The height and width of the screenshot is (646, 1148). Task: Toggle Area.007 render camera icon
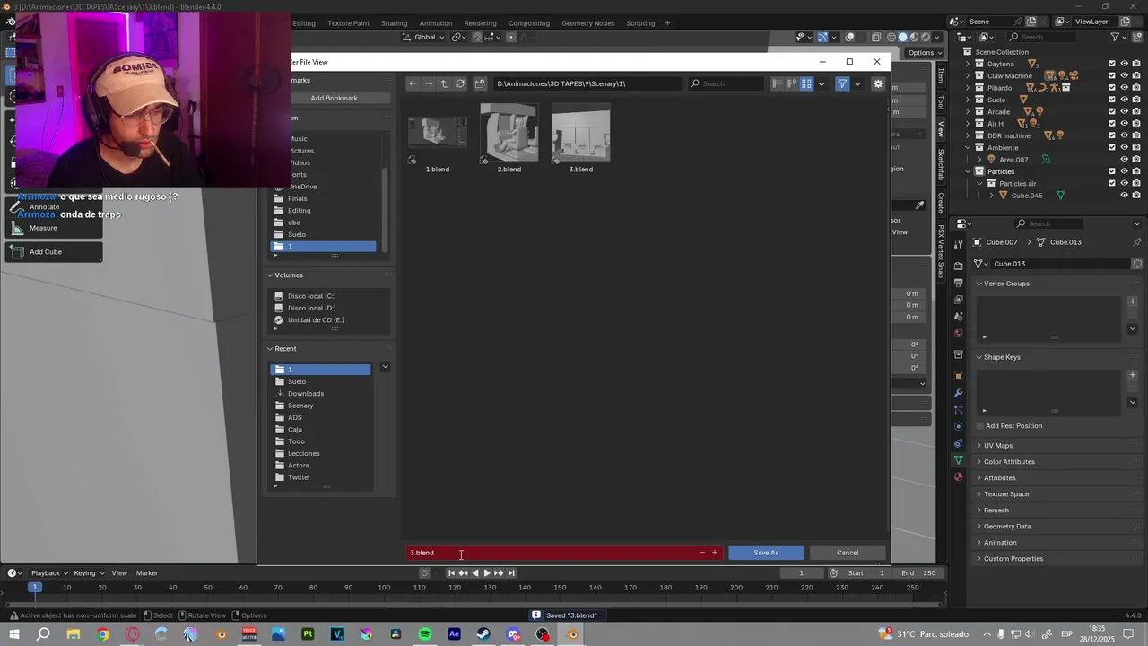coord(1136,160)
